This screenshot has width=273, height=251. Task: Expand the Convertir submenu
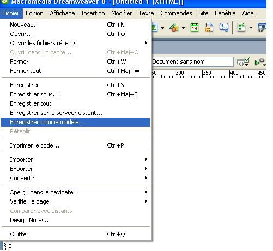coord(76,178)
